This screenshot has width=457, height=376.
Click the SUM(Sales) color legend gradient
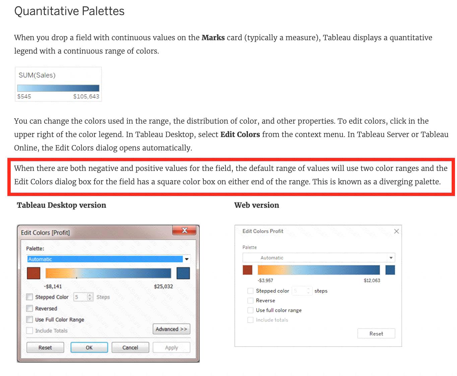[x=58, y=88]
